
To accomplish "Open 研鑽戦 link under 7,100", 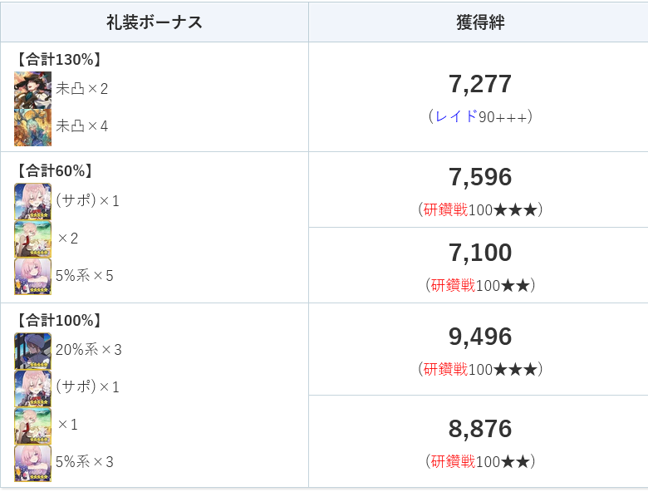I will coord(453,285).
